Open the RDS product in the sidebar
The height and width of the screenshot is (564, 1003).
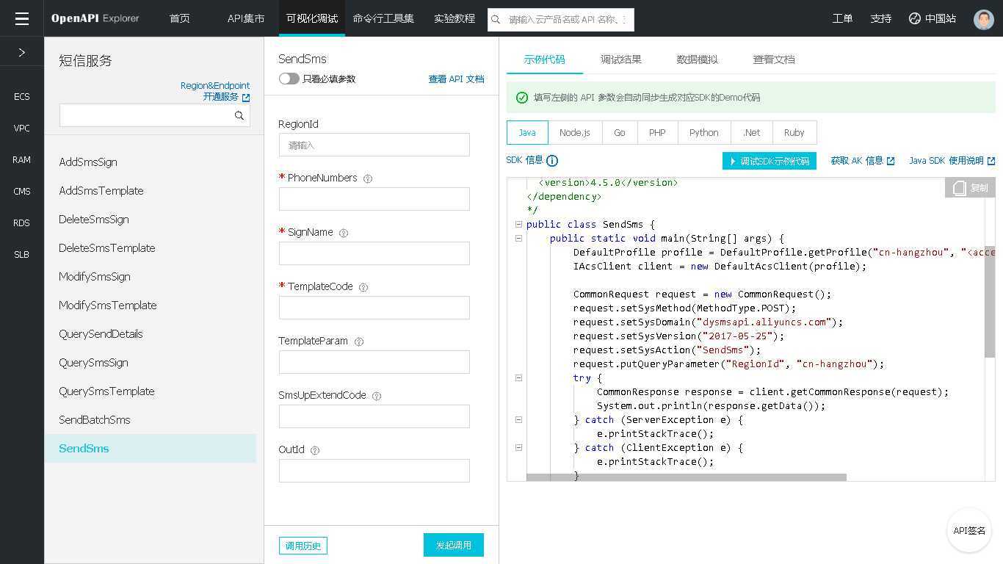click(x=22, y=223)
